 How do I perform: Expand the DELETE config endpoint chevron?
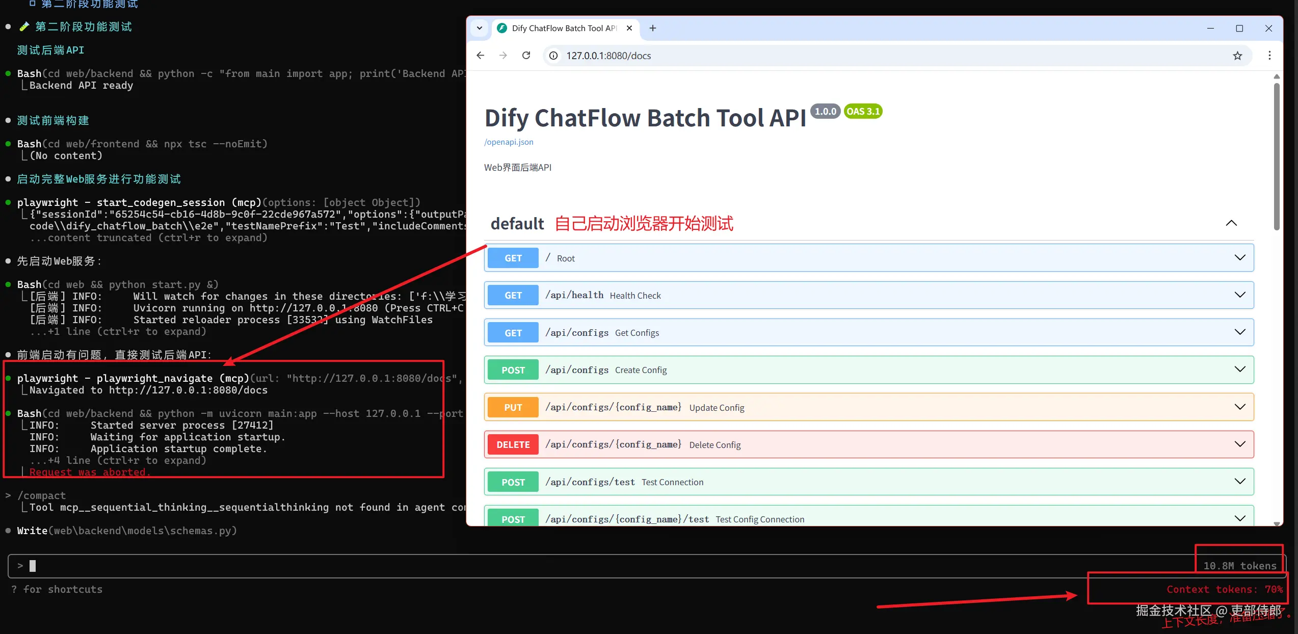(1240, 444)
